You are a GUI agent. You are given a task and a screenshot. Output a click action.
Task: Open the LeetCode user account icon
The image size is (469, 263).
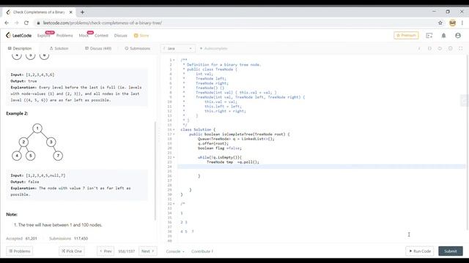coord(457,36)
